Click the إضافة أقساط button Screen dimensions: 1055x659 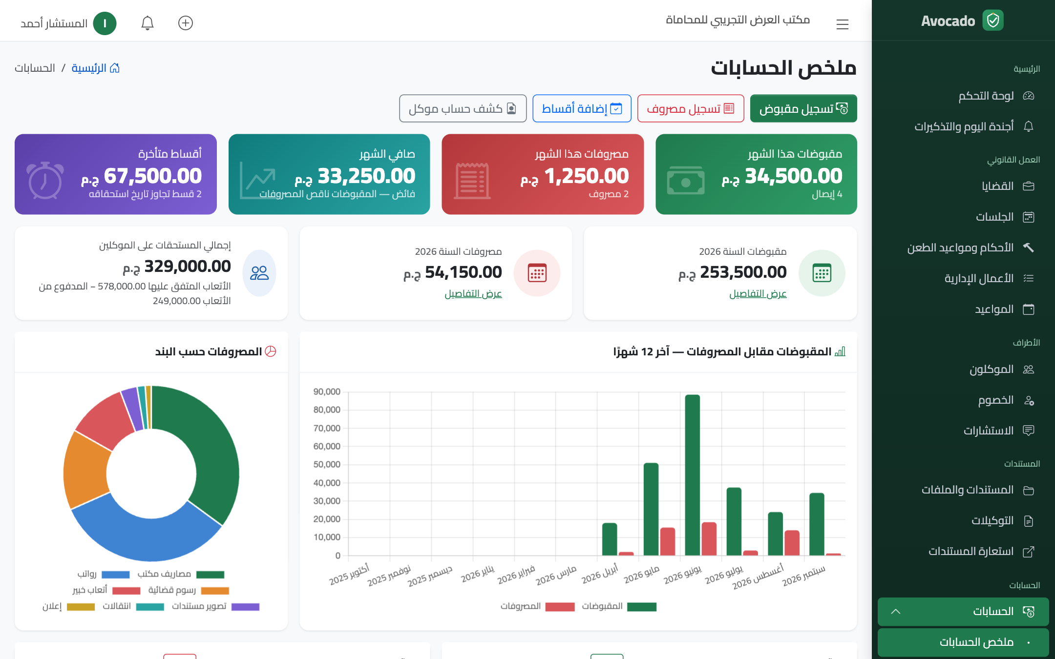pyautogui.click(x=582, y=108)
